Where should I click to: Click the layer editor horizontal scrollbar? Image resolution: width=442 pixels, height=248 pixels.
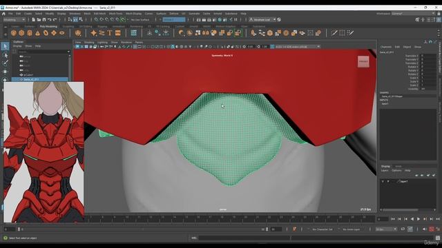pos(401,209)
